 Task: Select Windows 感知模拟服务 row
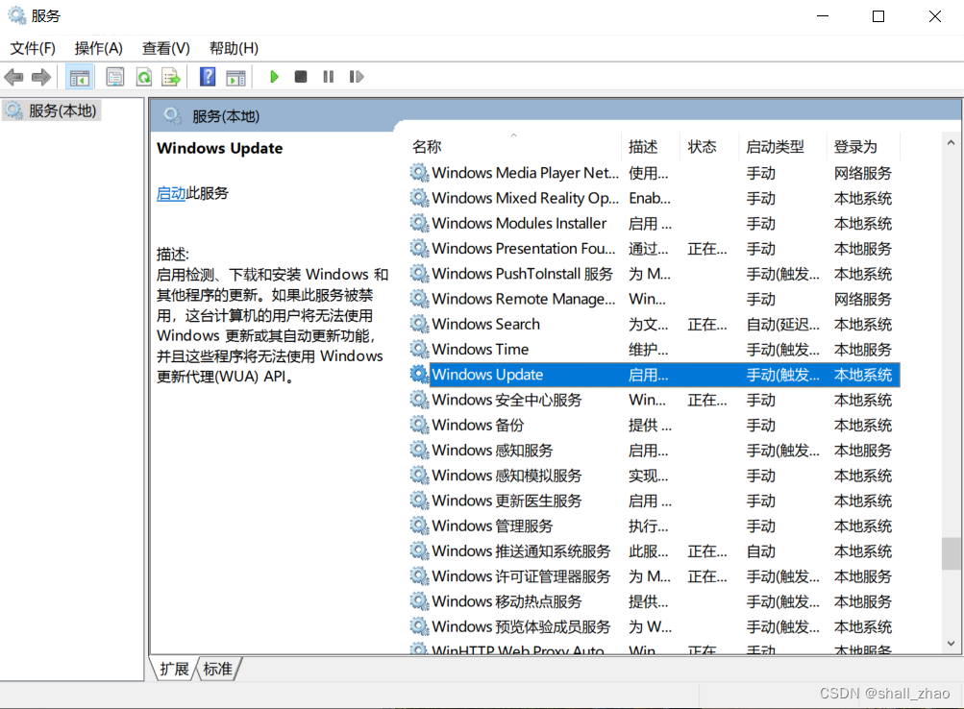pos(655,475)
